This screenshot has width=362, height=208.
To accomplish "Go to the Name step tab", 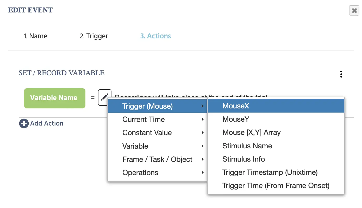I will (x=35, y=36).
